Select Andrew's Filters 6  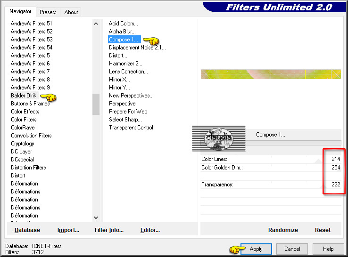point(30,64)
